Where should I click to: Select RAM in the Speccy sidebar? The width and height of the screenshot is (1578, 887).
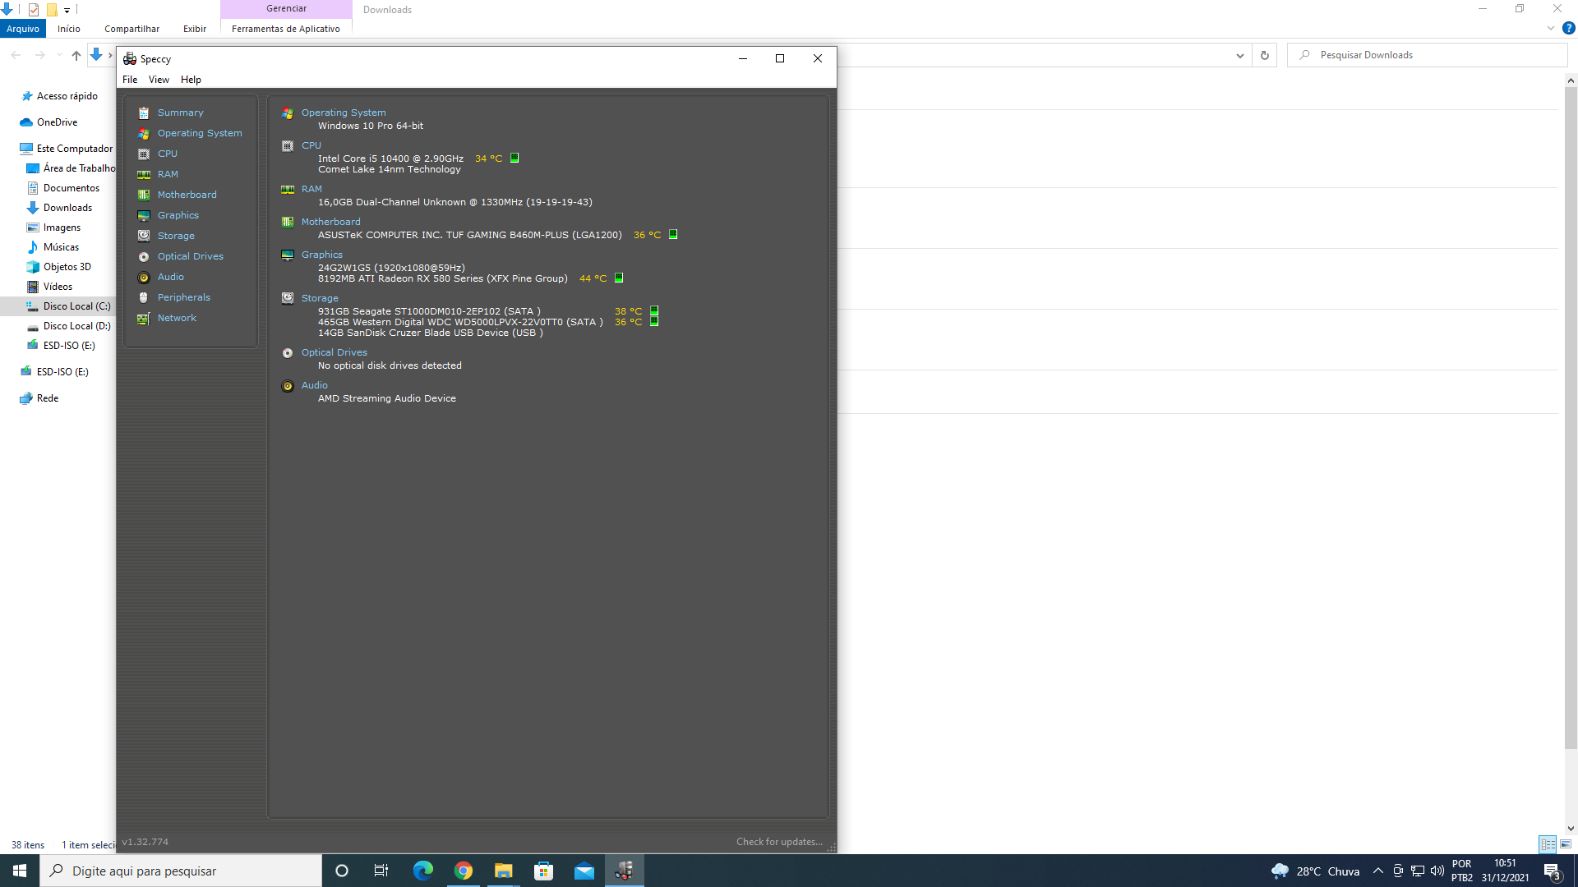coord(168,174)
